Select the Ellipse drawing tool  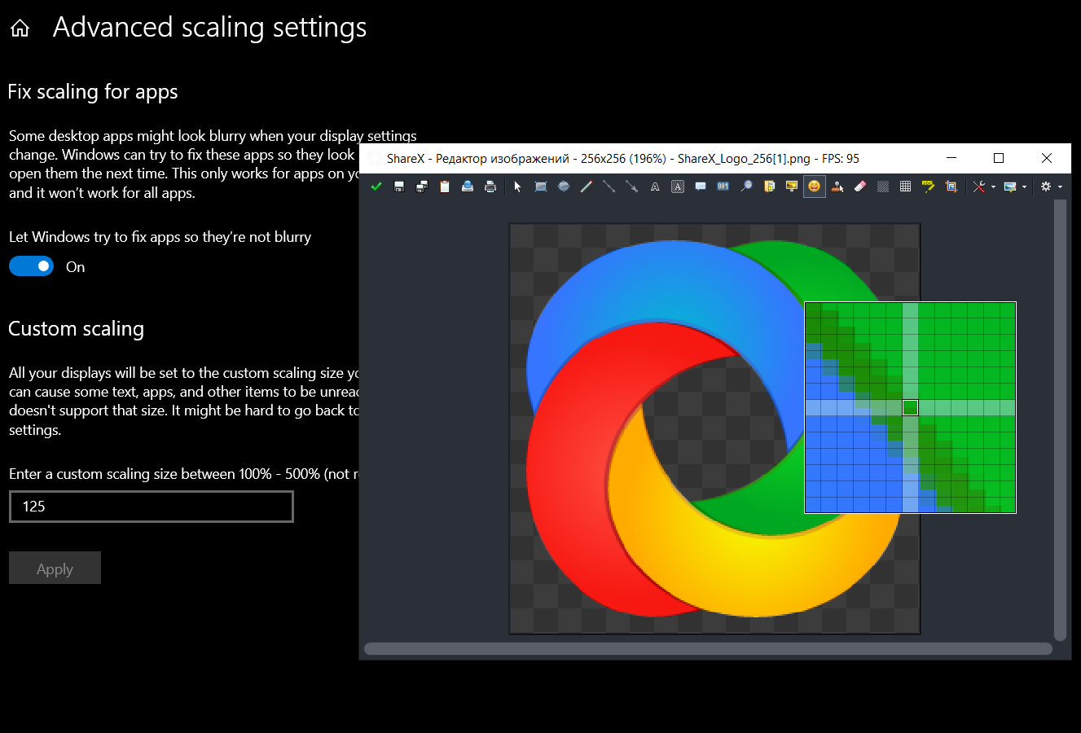(x=563, y=187)
